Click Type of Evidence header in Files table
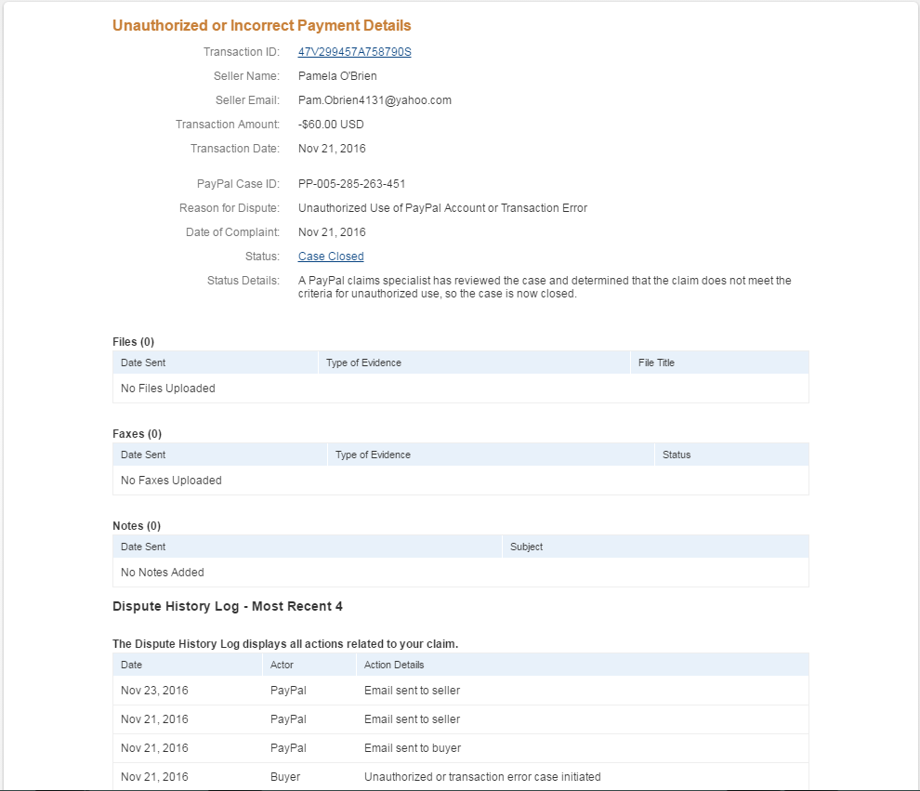 [363, 363]
